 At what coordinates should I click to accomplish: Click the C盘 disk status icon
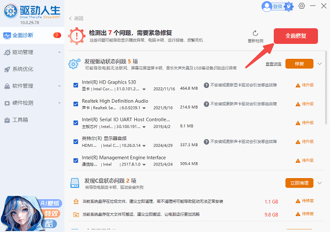point(74,183)
